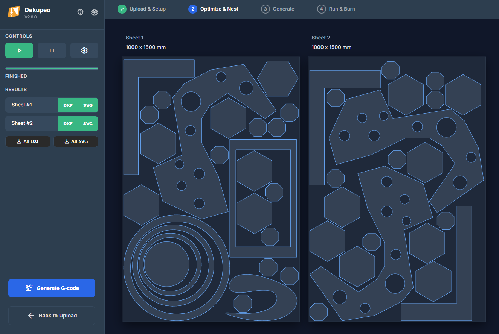Open the Run & Burn step

336,9
